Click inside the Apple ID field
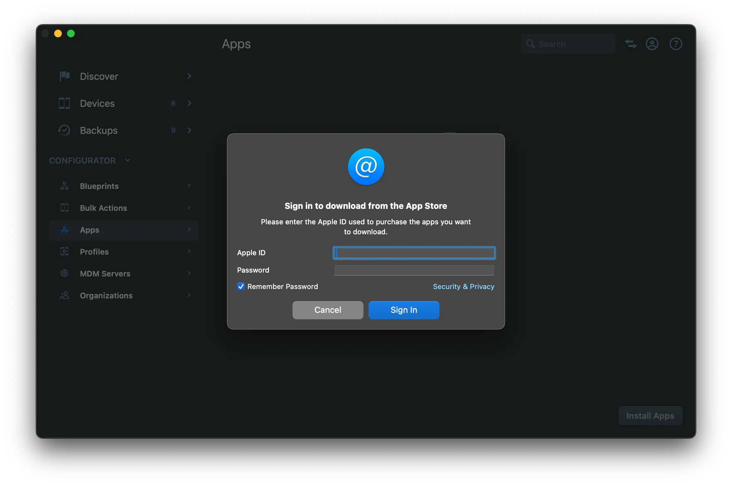The height and width of the screenshot is (486, 732). [x=414, y=253]
